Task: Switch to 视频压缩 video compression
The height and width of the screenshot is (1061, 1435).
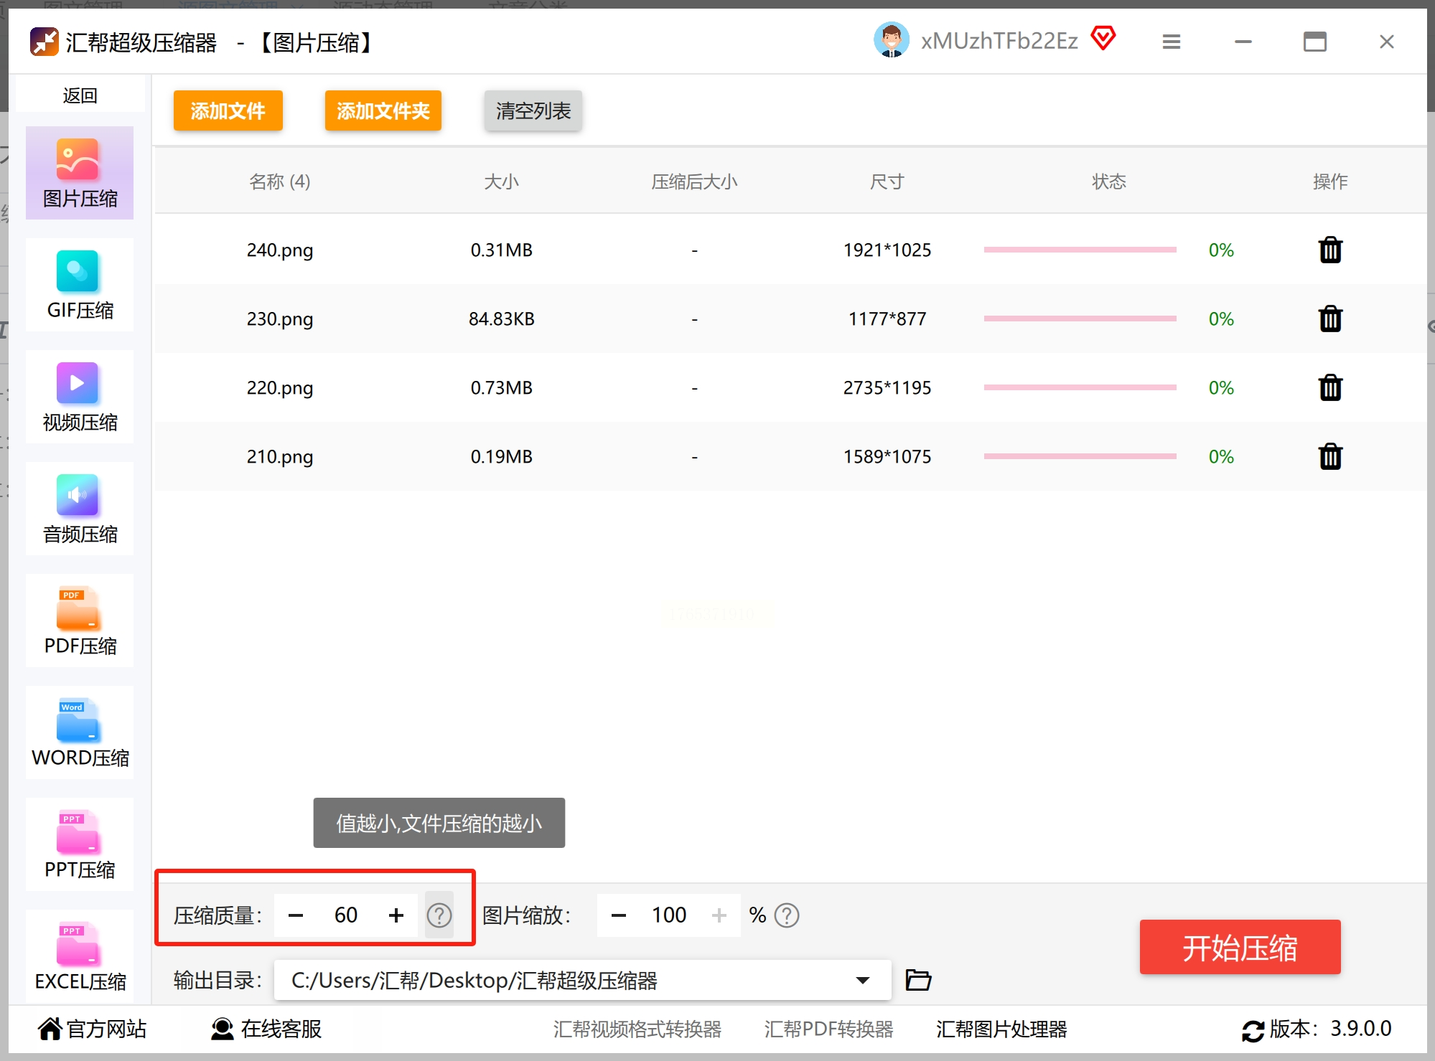Action: (x=80, y=397)
